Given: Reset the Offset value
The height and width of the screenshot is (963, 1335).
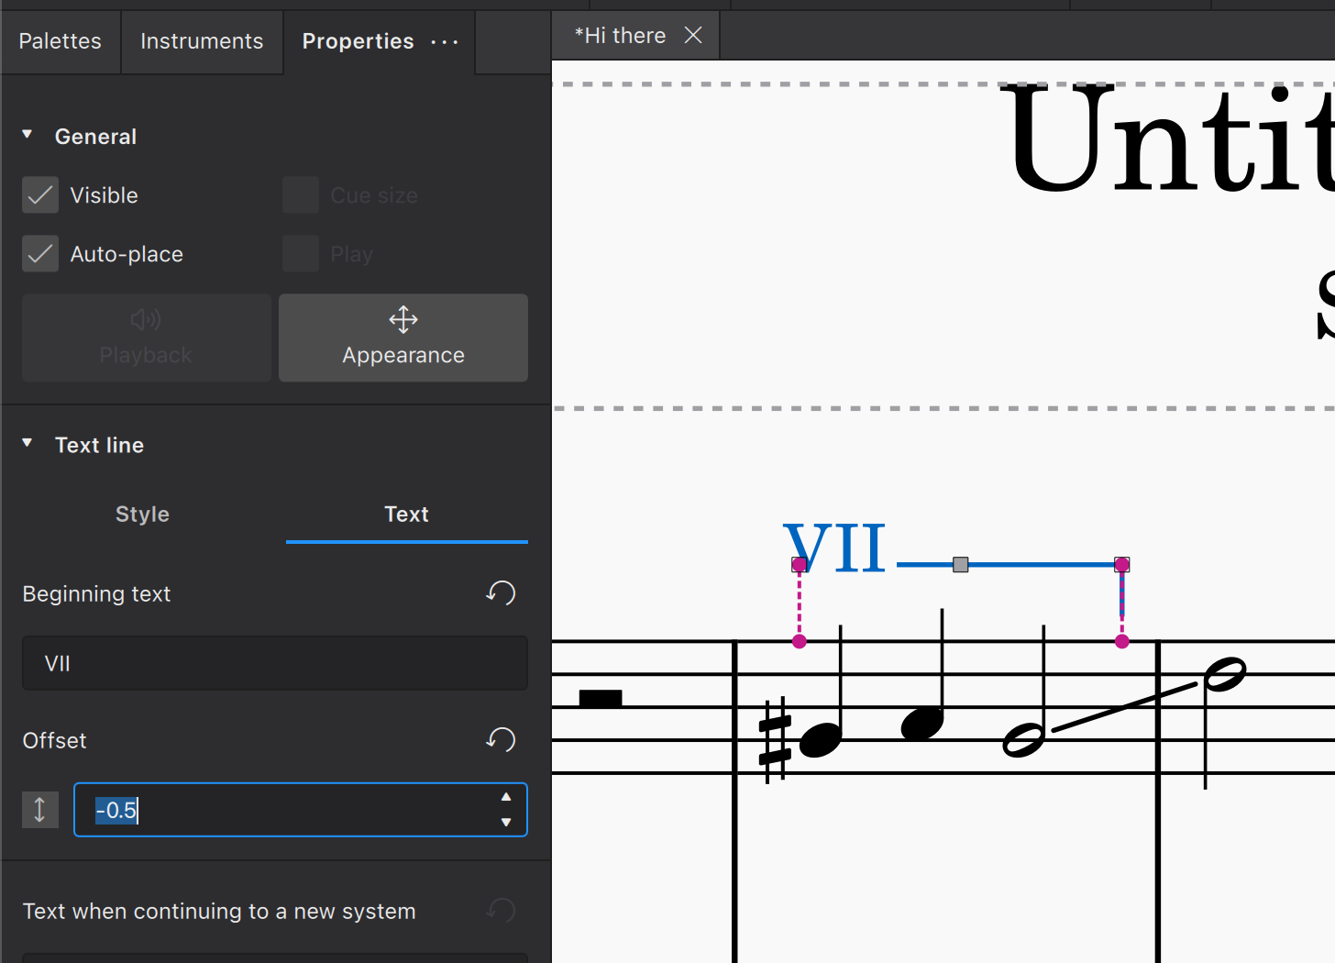Looking at the screenshot, I should click(501, 739).
